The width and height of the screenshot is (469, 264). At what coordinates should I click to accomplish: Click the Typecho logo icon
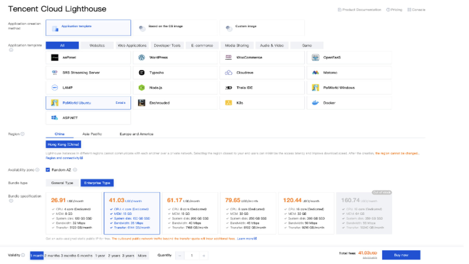(142, 72)
